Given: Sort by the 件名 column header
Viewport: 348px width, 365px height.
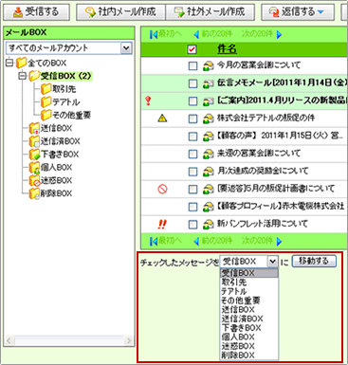Looking at the screenshot, I should 227,49.
